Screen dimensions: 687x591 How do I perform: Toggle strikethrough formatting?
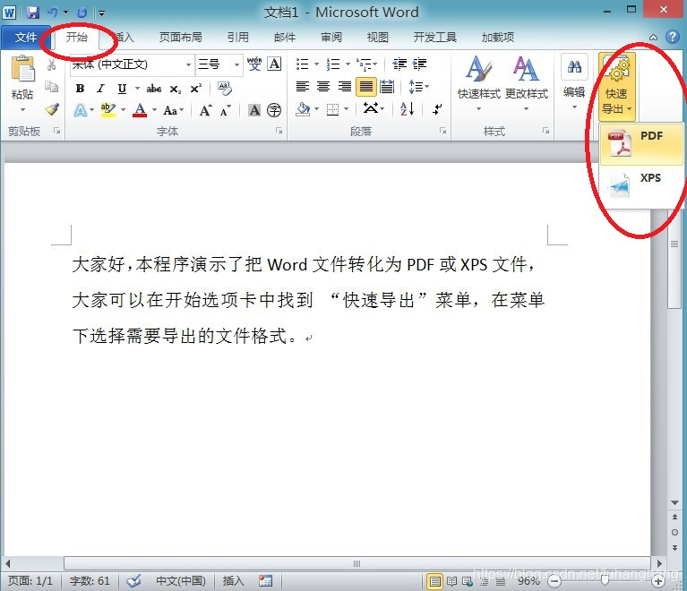pyautogui.click(x=154, y=89)
